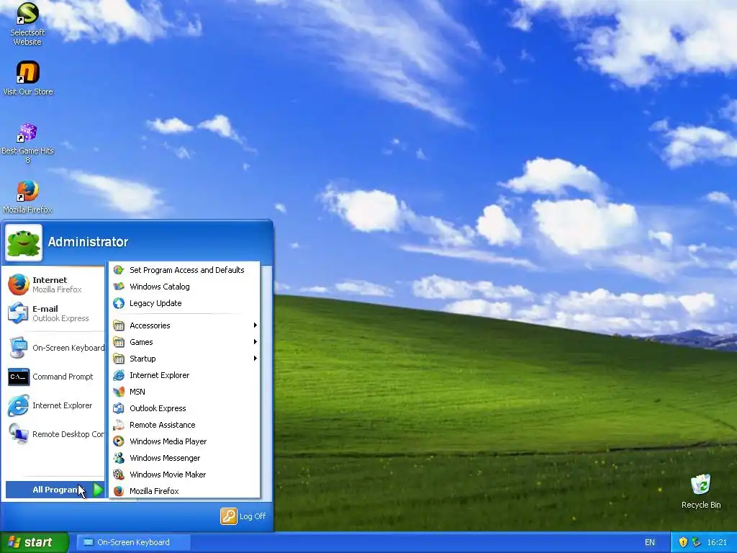The image size is (737, 553).
Task: Launch Internet Explorer from the recent programs list
Action: click(53, 405)
